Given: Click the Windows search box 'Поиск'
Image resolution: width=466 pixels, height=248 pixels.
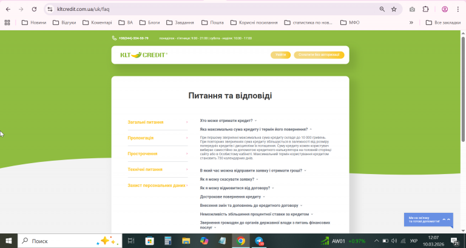Looking at the screenshot, I should pos(70,241).
